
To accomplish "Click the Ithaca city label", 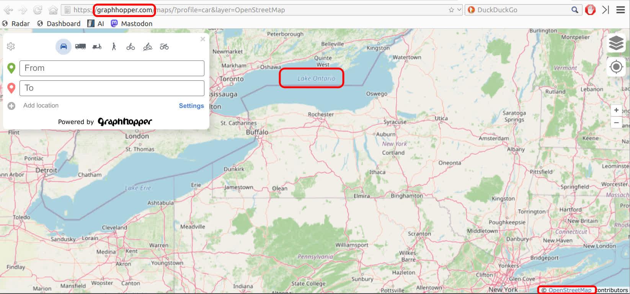I will point(377,172).
